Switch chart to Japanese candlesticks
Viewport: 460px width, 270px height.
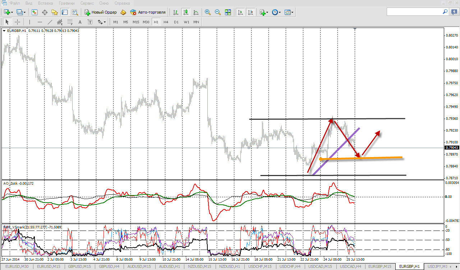click(x=186, y=12)
